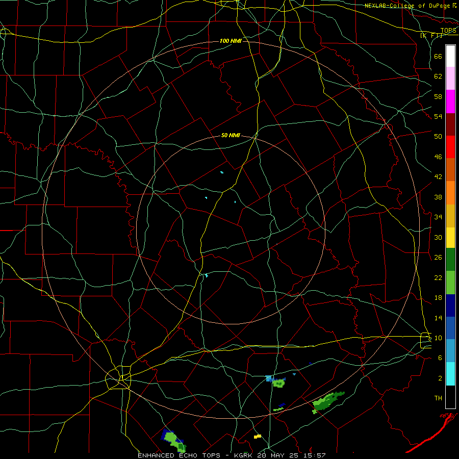Viewport: 459px width, 459px height.
Task: Click the medium blue legend swatch near 10
Action: (450, 328)
